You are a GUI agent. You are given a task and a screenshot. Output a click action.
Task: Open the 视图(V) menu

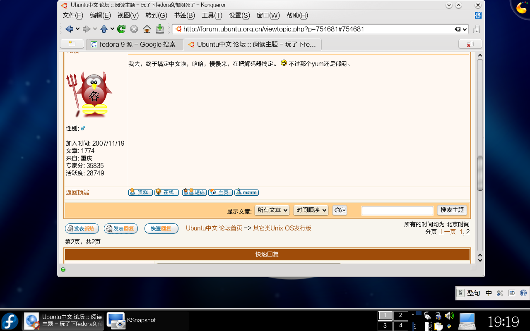tap(128, 15)
